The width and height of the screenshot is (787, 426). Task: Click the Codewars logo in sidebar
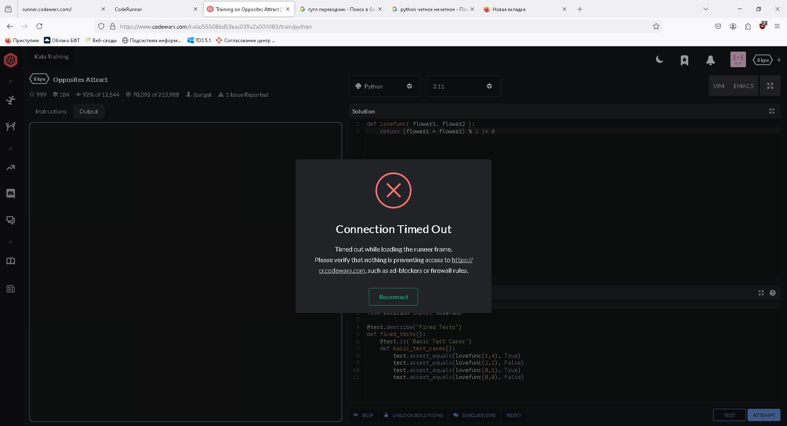[x=11, y=60]
